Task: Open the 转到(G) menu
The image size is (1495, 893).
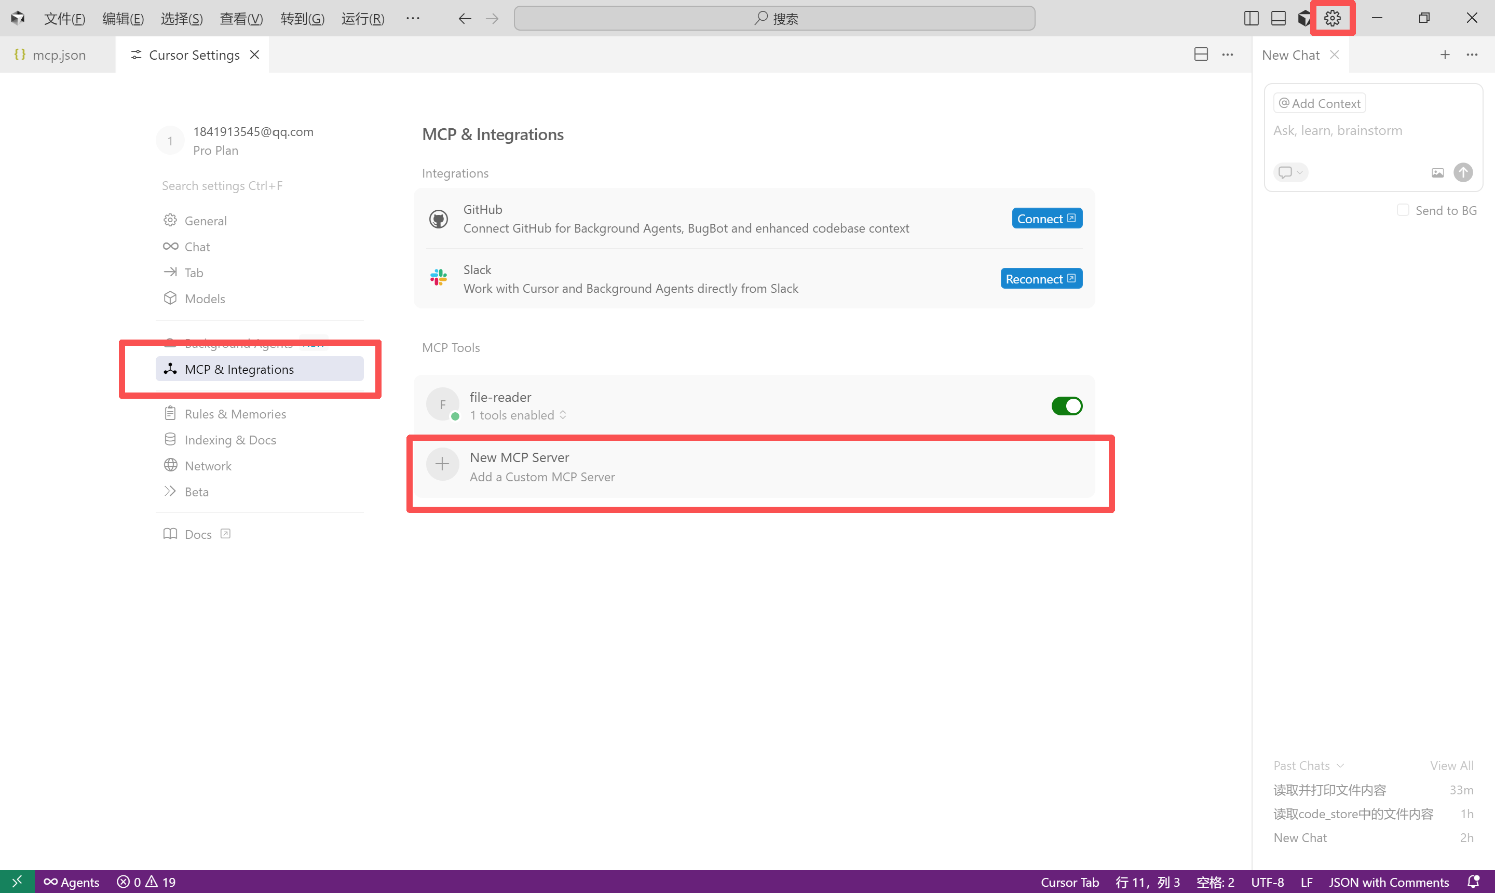Action: (302, 19)
